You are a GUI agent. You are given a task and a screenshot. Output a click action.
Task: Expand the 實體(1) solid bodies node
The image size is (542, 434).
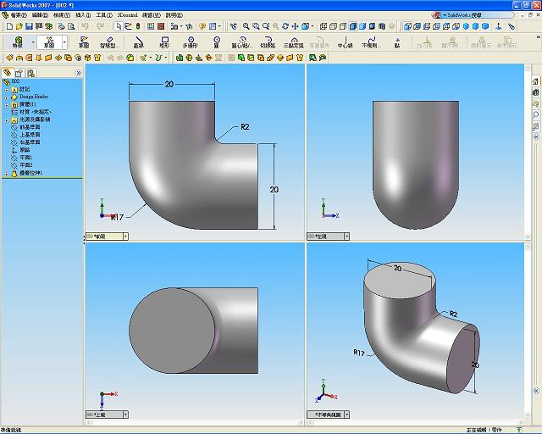pyautogui.click(x=7, y=105)
